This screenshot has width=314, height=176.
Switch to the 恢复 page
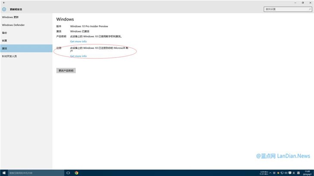[5, 40]
